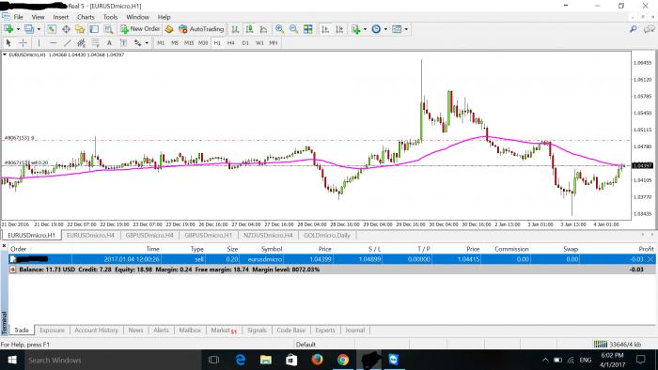Open Chrome from the Windows taskbar

coord(343,360)
